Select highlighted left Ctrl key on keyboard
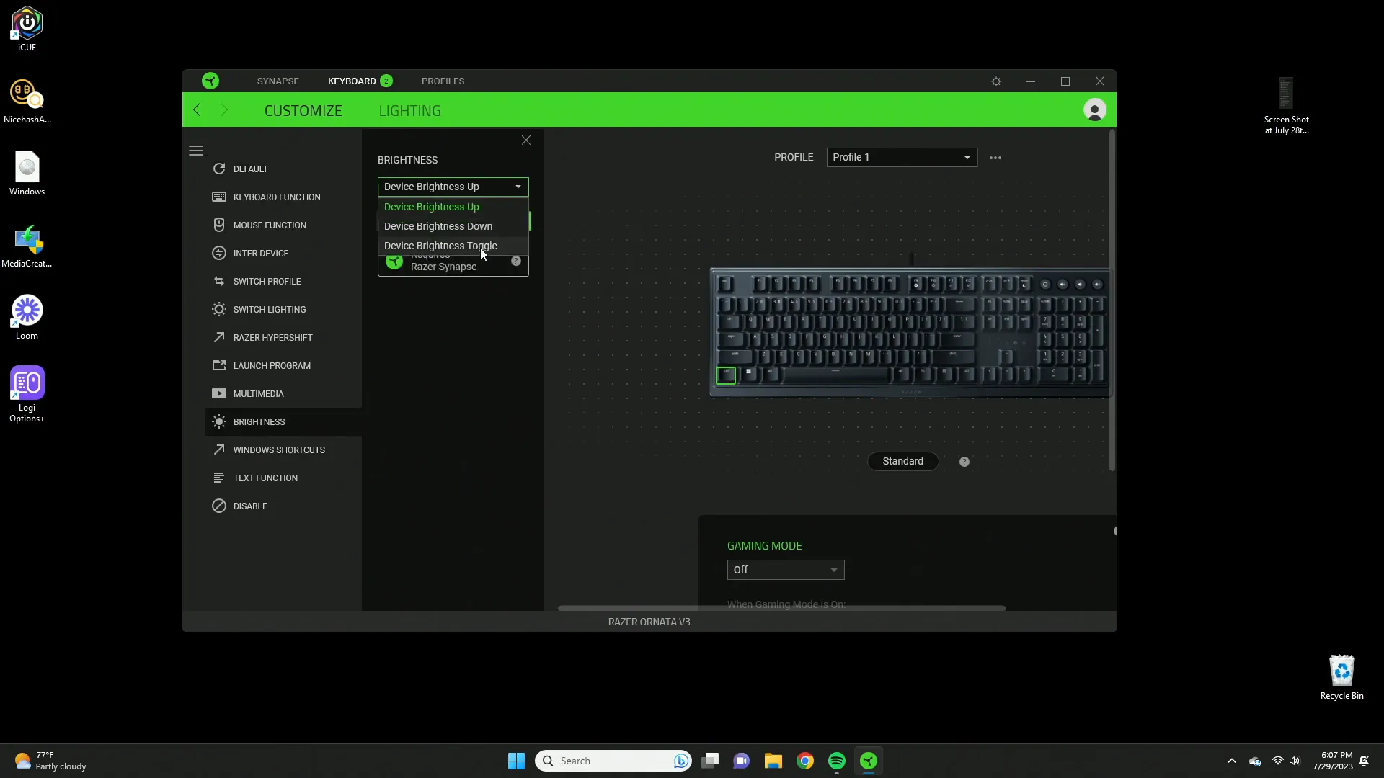Image resolution: width=1384 pixels, height=778 pixels. coord(726,375)
